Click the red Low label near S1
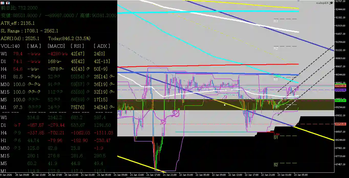Screen dimensions: 349x178 tap(277, 133)
